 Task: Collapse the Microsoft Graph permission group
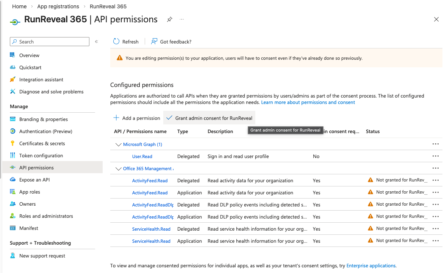pyautogui.click(x=118, y=144)
